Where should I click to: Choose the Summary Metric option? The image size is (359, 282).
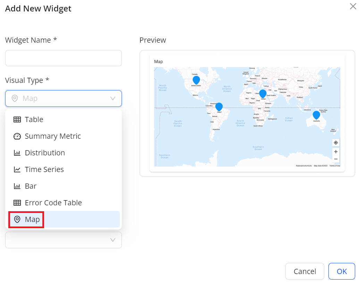click(52, 136)
